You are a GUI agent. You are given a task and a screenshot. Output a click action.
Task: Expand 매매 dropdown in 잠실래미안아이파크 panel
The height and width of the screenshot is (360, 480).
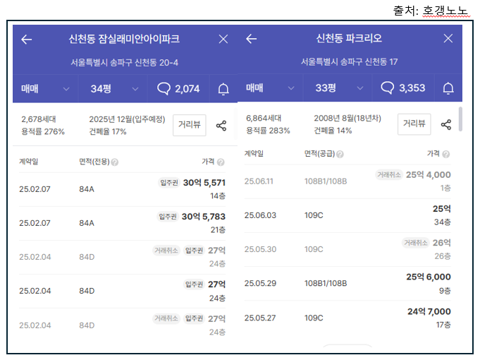[45, 89]
